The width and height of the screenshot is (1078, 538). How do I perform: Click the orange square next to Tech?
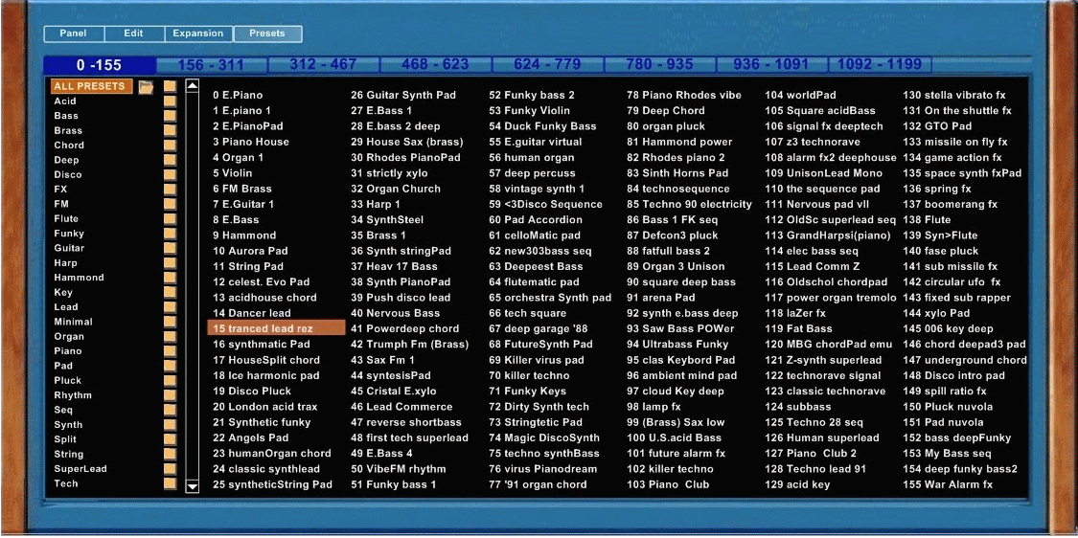coord(170,483)
